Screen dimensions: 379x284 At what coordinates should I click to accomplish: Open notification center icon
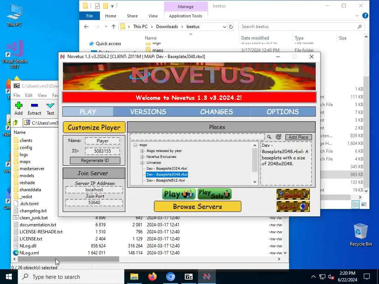click(367, 277)
